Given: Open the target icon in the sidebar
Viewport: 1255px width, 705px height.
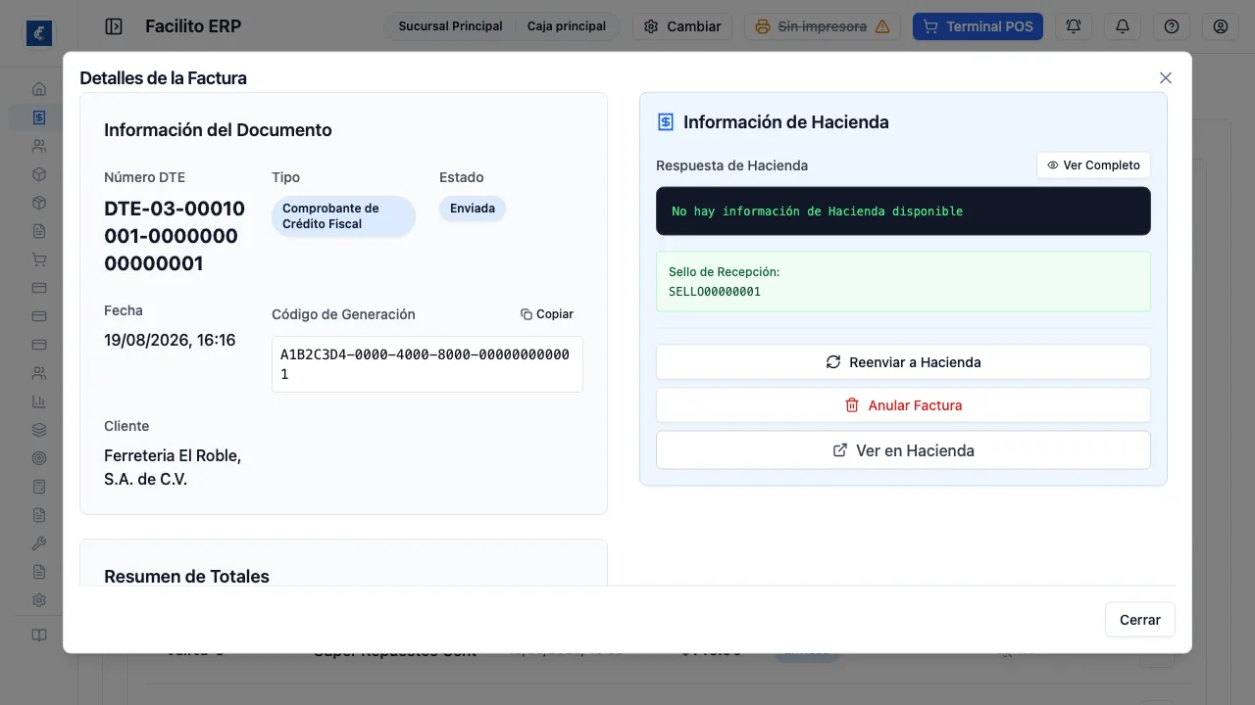Looking at the screenshot, I should (39, 458).
